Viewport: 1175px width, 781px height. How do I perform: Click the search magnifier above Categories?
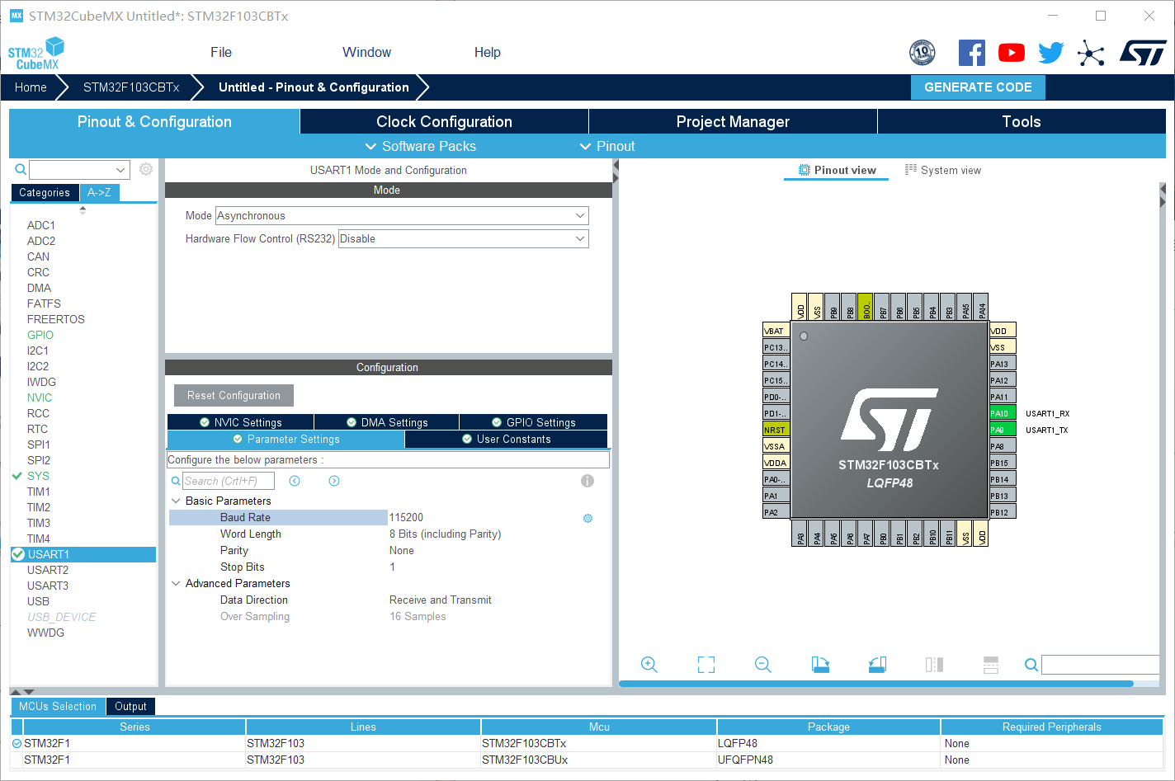click(x=21, y=169)
